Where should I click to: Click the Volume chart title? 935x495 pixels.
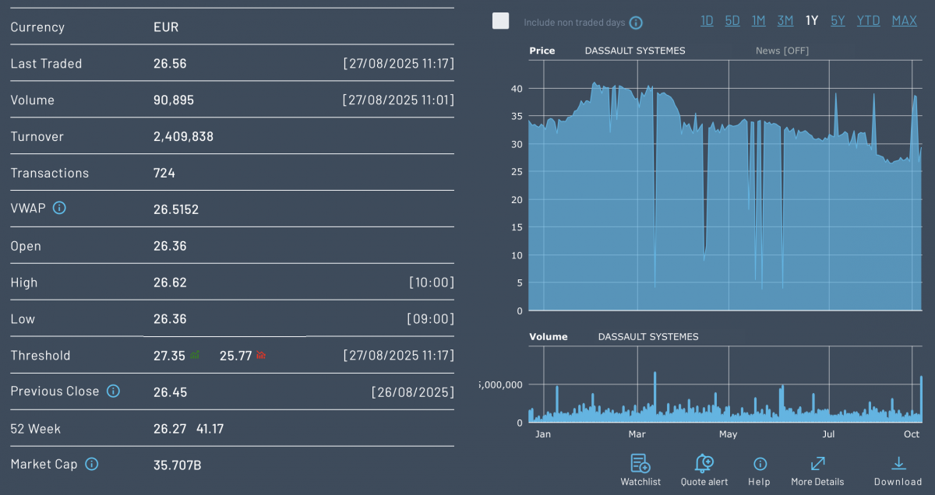[x=549, y=337]
